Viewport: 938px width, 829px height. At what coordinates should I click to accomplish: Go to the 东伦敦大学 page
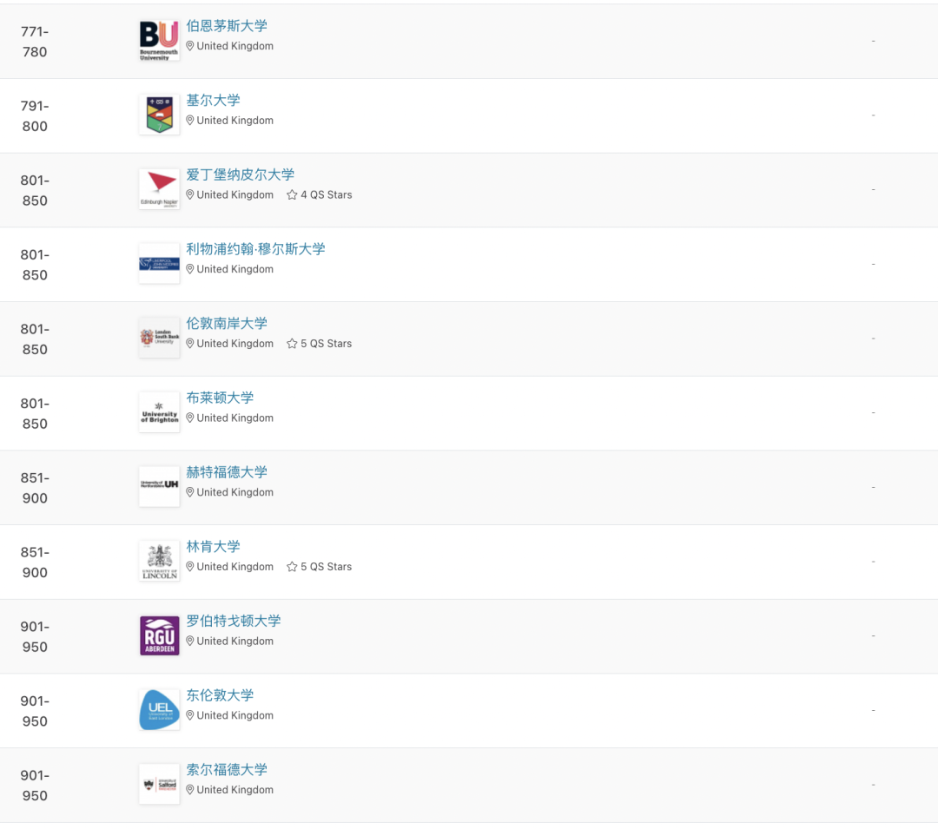[x=220, y=695]
